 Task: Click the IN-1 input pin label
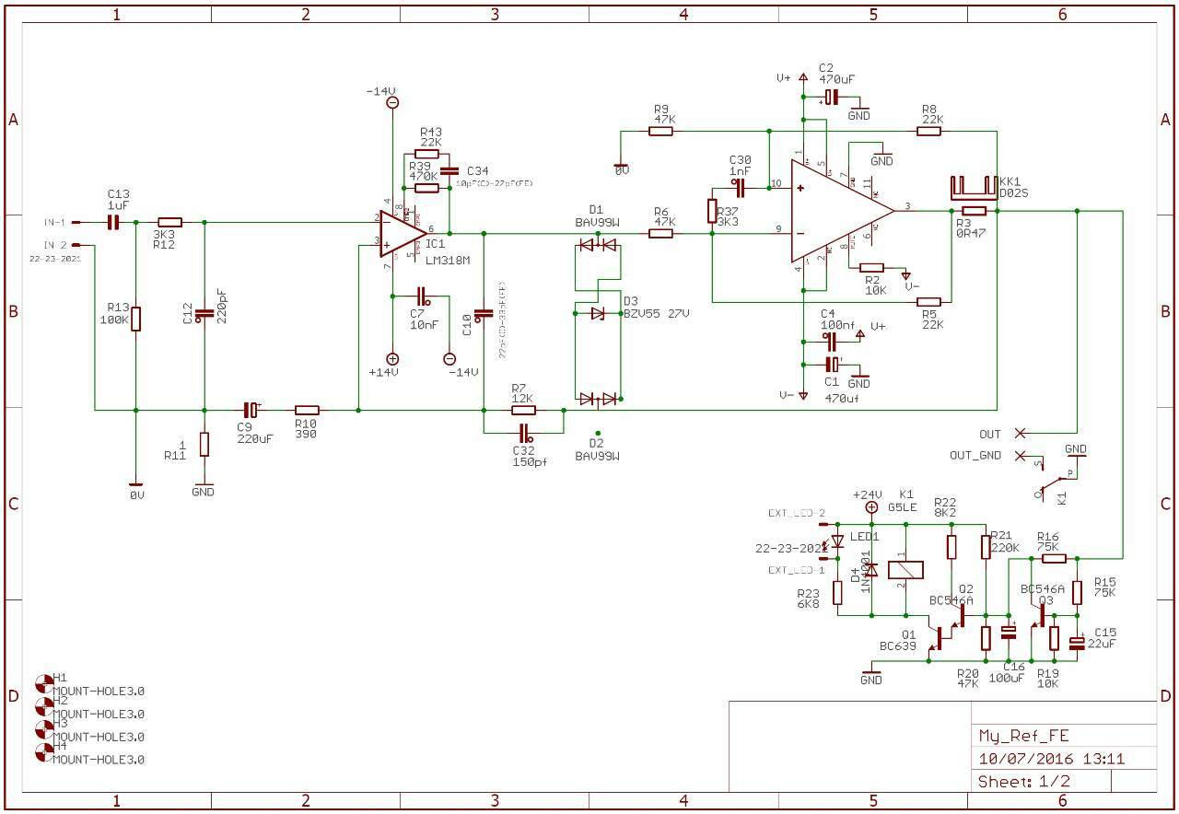54,223
